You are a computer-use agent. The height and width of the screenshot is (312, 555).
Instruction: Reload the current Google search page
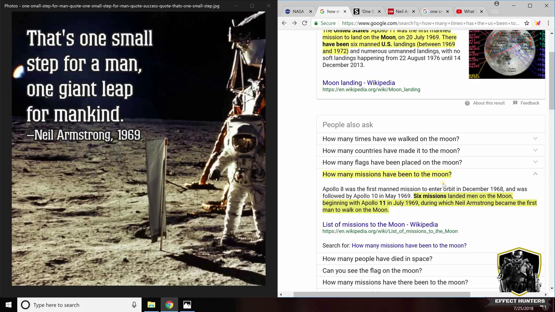point(304,23)
